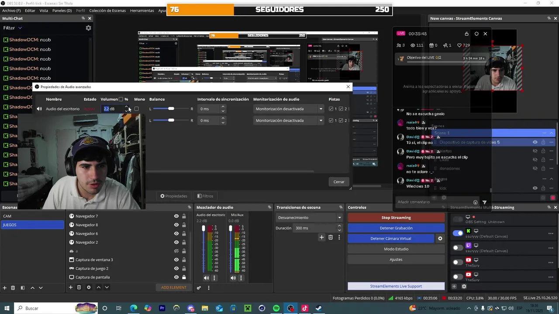Move selected scene down
The image size is (559, 314).
point(41,287)
